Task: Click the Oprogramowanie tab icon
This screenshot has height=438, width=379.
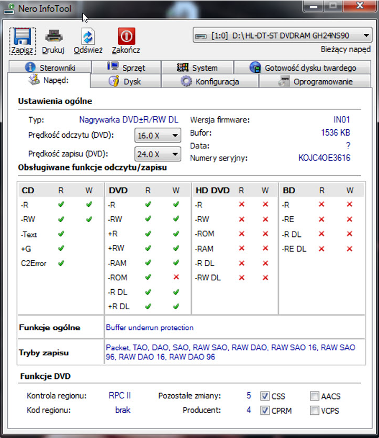Action: click(284, 81)
